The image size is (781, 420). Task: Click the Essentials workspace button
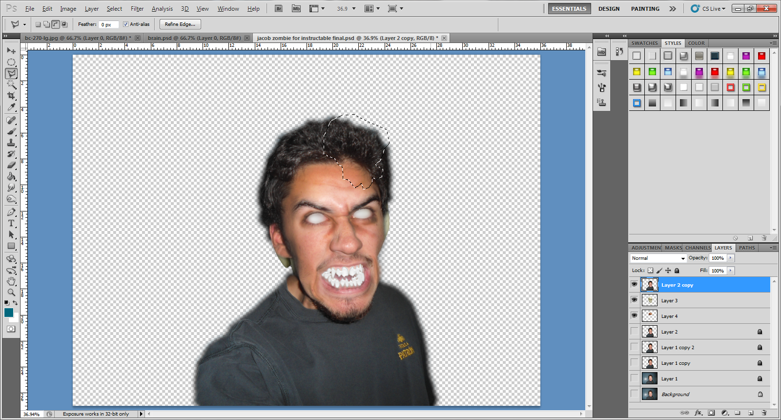[x=569, y=9]
